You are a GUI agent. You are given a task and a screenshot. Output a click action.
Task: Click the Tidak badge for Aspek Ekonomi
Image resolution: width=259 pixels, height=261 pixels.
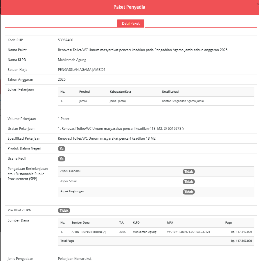pyautogui.click(x=188, y=172)
